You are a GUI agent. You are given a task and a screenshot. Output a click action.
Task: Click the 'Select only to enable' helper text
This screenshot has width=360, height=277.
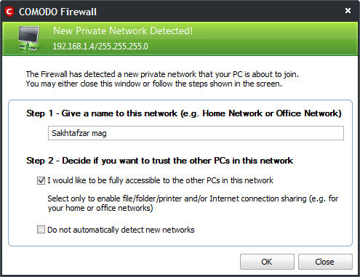click(193, 203)
